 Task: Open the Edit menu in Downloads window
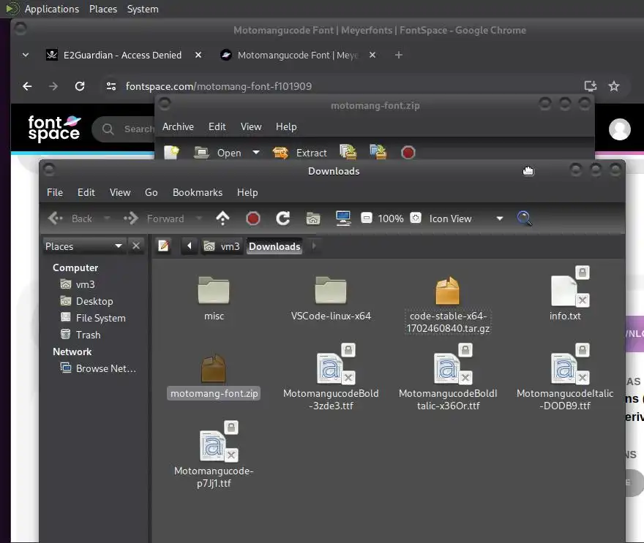[86, 192]
